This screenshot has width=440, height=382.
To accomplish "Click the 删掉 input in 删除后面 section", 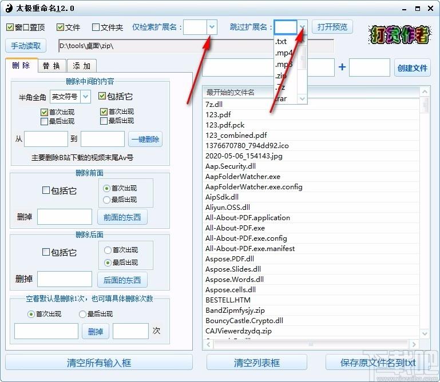I will pos(65,279).
